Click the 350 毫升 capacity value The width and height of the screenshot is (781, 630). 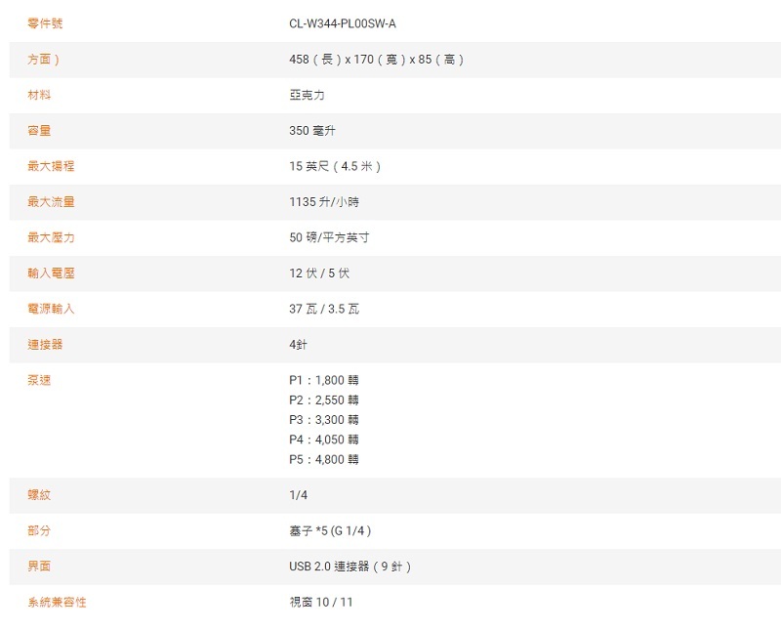[x=312, y=131]
